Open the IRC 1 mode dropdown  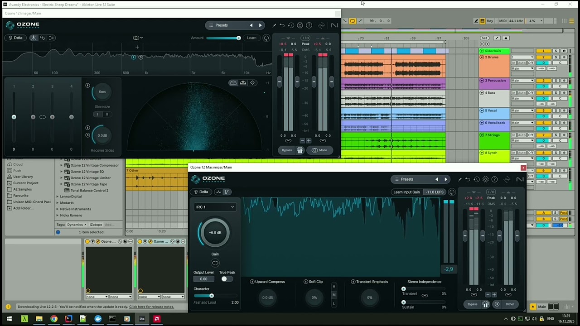click(215, 207)
